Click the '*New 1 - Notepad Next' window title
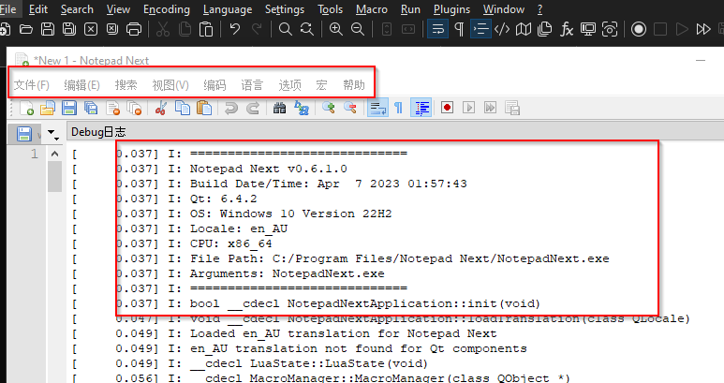The image size is (724, 383). pyautogui.click(x=91, y=61)
